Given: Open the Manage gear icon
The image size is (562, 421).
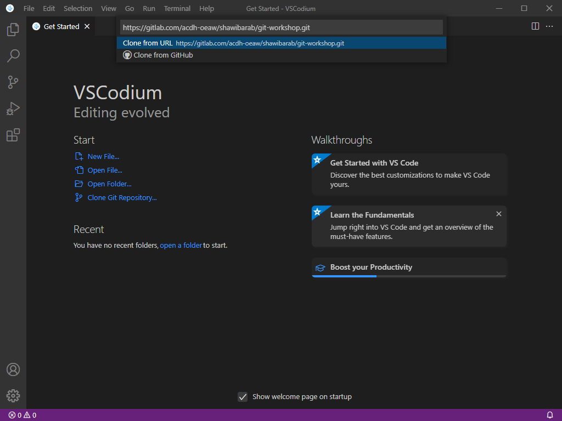Looking at the screenshot, I should [13, 396].
